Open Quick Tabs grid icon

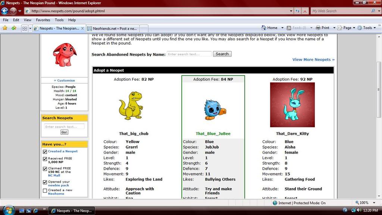point(24,28)
